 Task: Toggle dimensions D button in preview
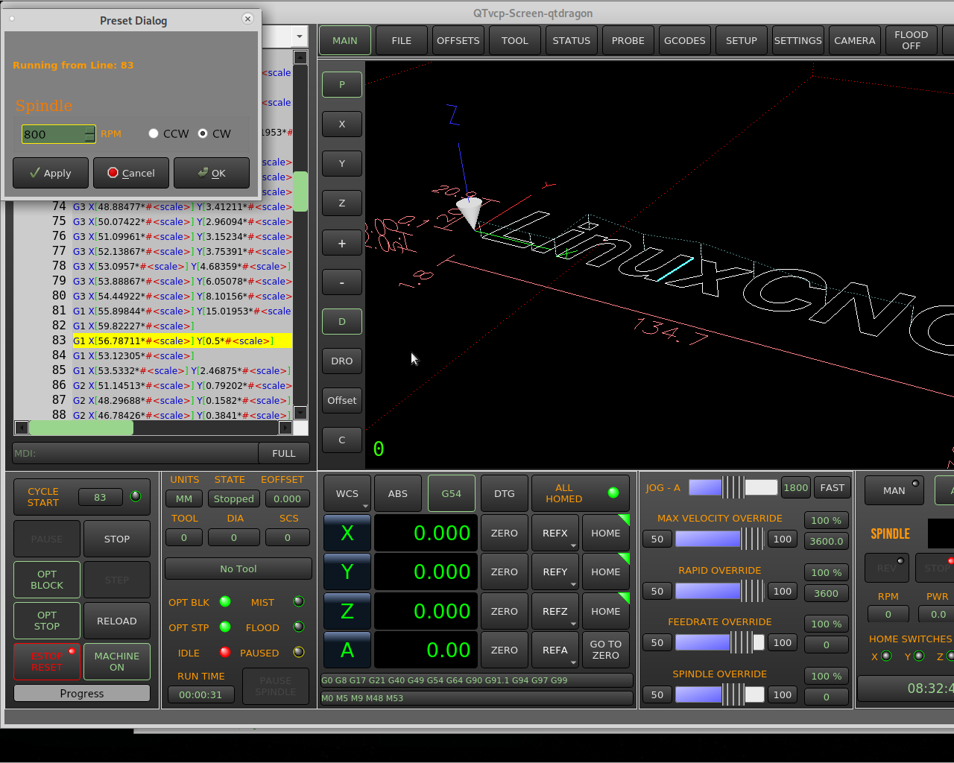342,321
